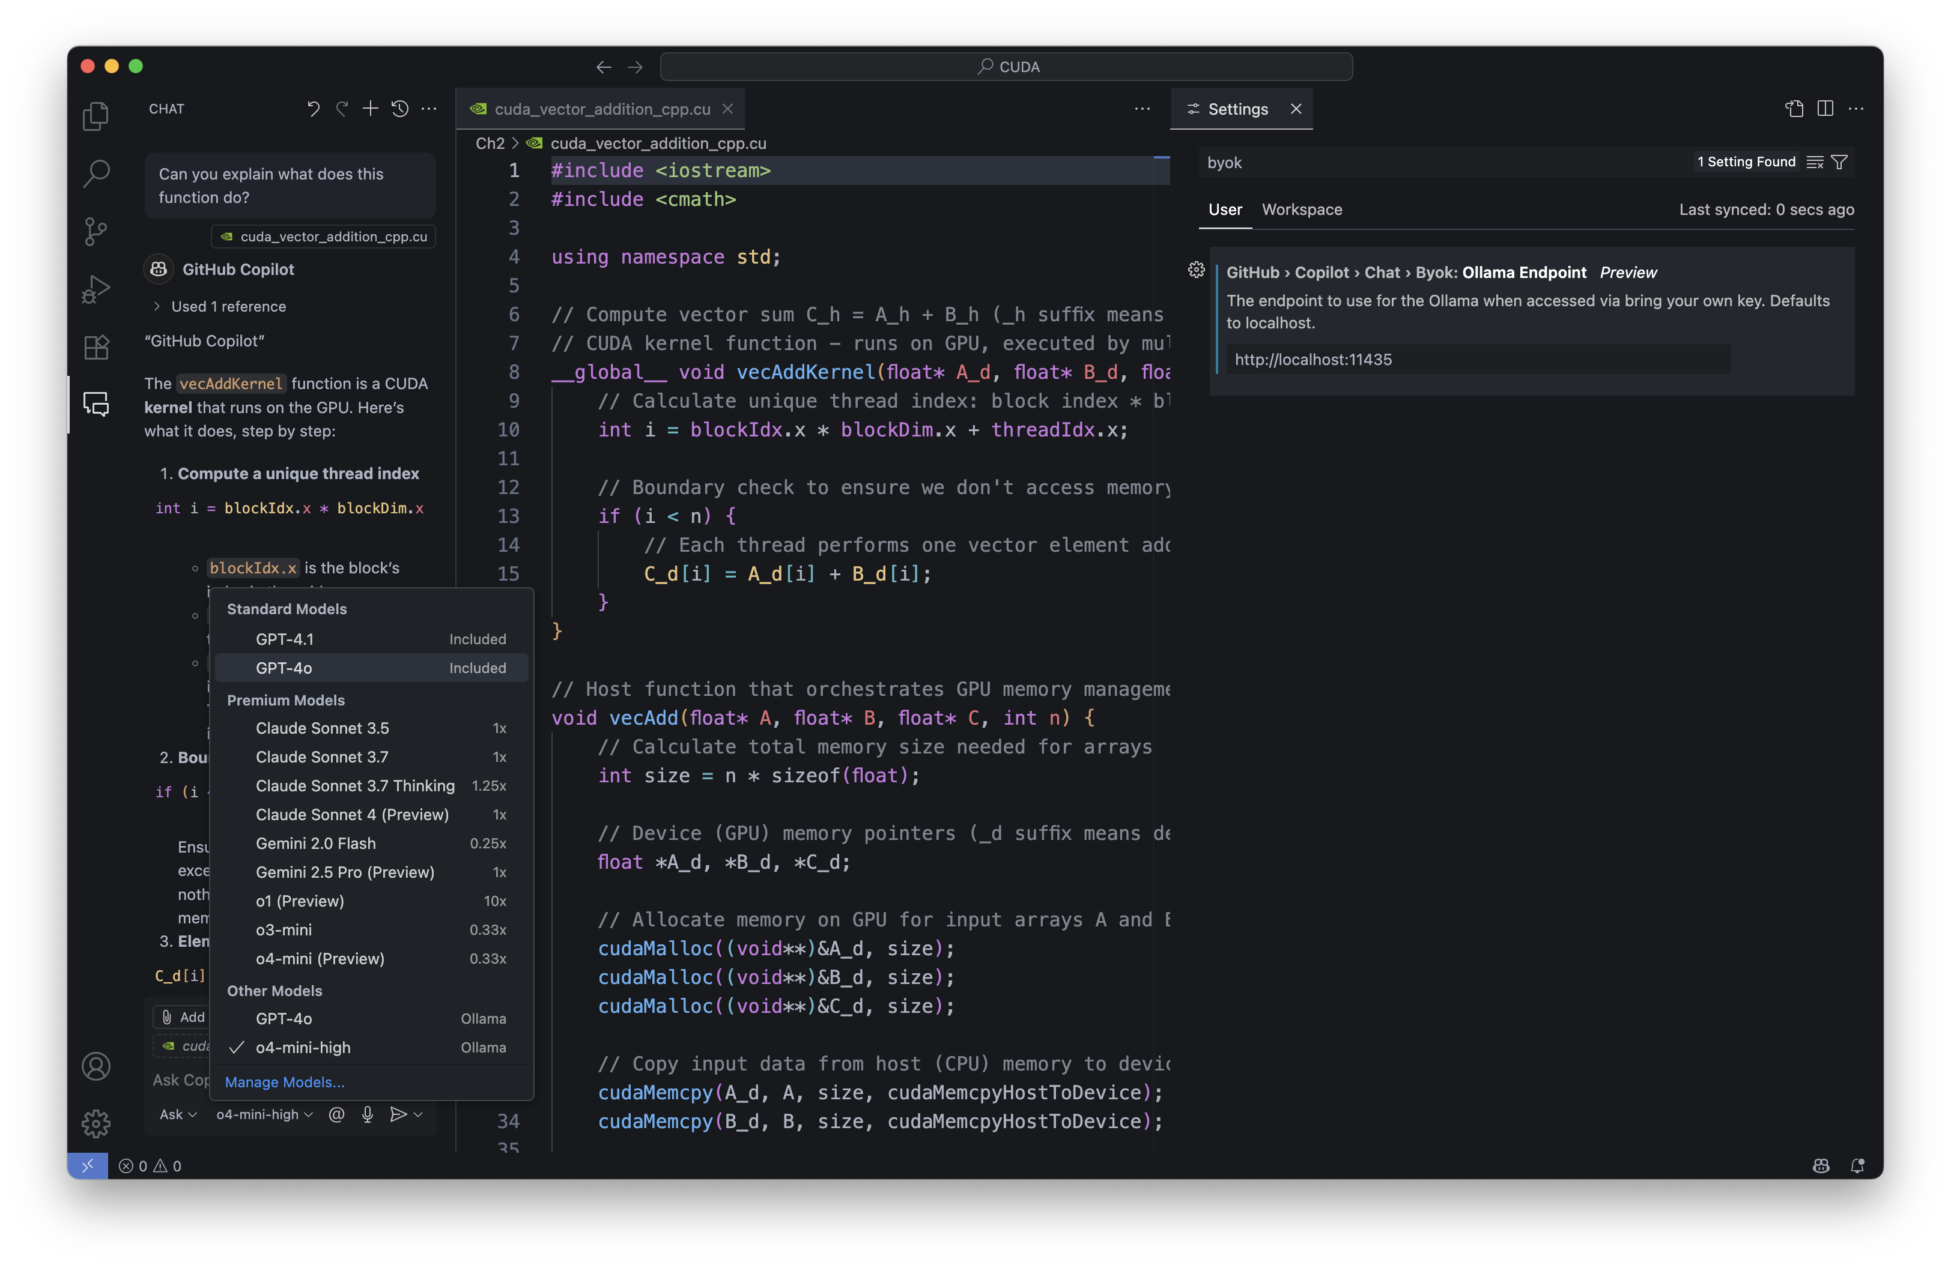
Task: Select the Ollama GPT-4o model
Action: click(371, 1018)
